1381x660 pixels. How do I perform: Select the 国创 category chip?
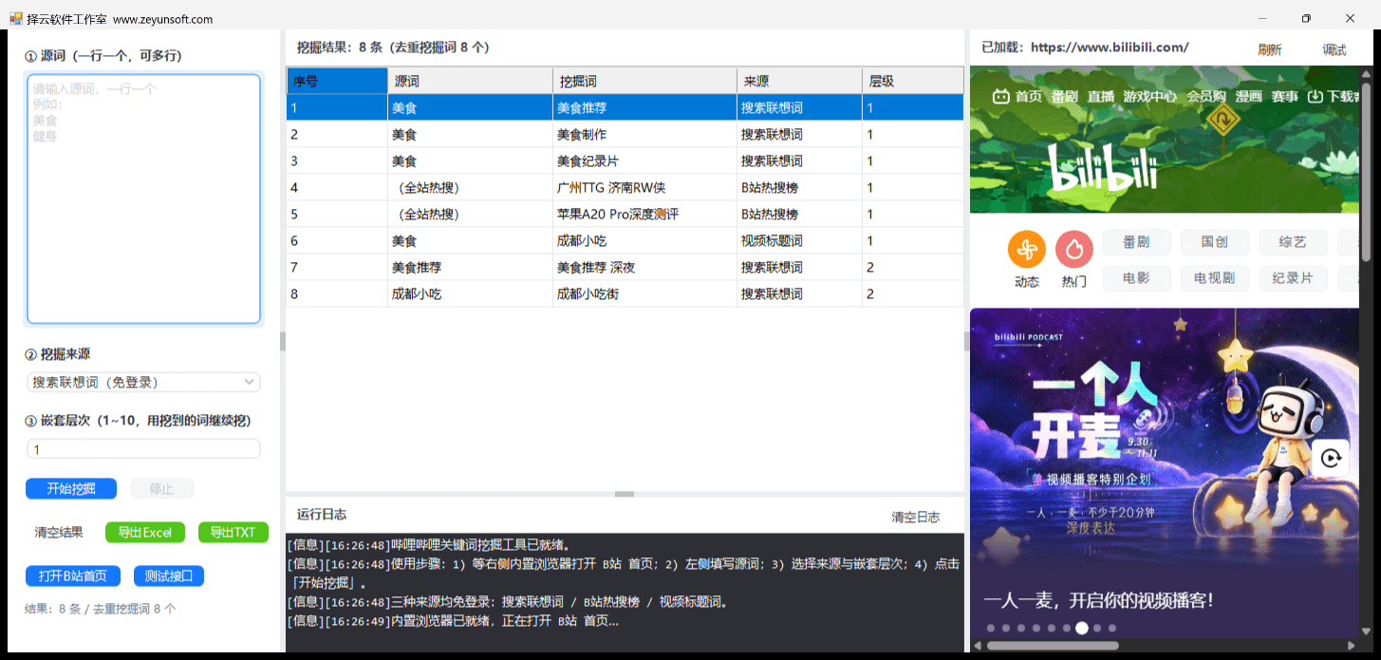(1214, 242)
